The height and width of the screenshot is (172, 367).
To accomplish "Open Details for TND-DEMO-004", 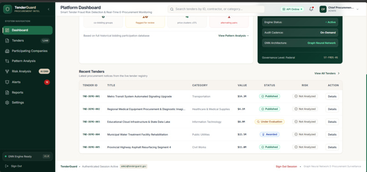I will point(332,135).
